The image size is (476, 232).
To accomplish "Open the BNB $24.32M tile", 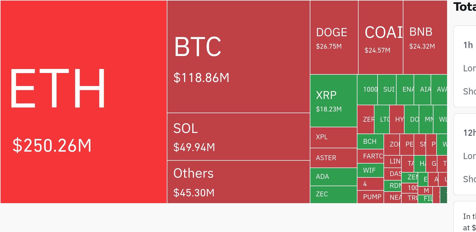I will click(x=425, y=37).
